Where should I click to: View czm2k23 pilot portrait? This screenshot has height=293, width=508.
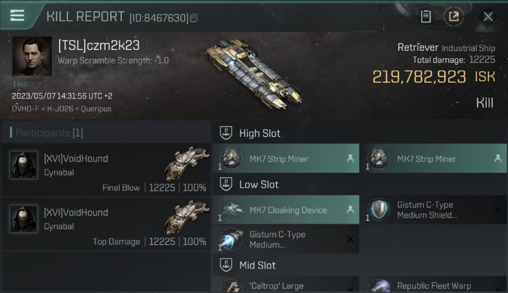(x=32, y=56)
